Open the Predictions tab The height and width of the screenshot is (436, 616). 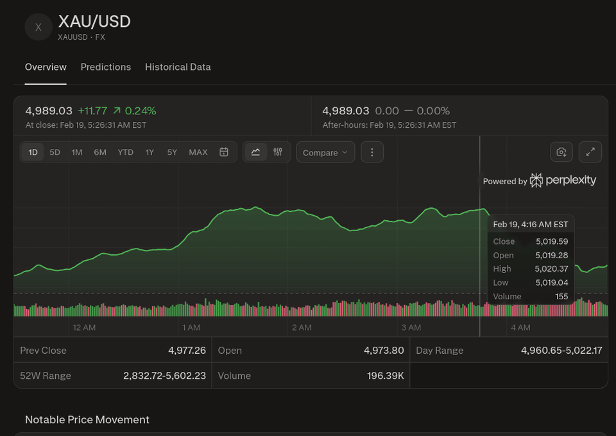point(106,67)
